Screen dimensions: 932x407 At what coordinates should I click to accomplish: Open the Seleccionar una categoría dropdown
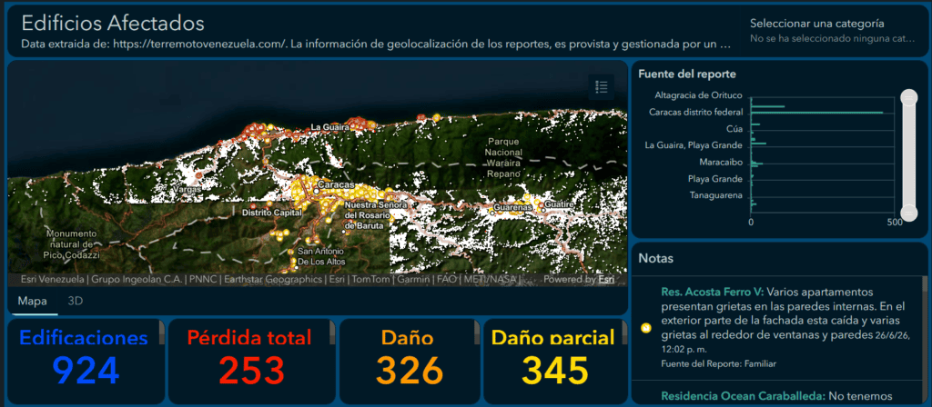tap(834, 31)
